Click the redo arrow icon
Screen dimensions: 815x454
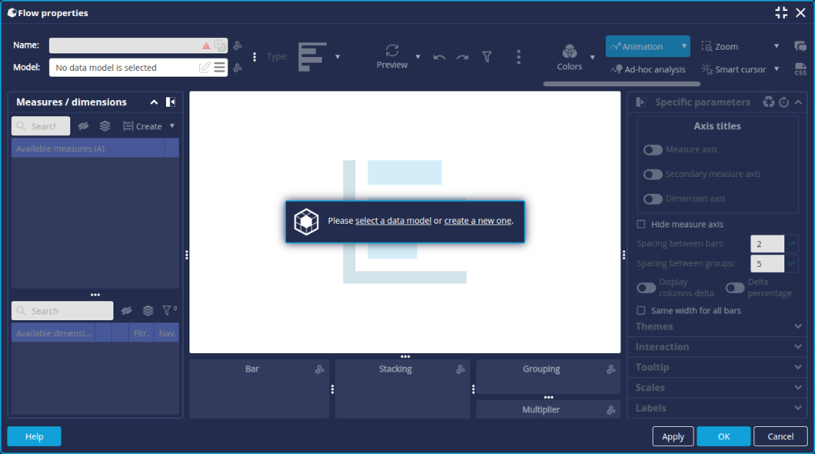point(462,57)
